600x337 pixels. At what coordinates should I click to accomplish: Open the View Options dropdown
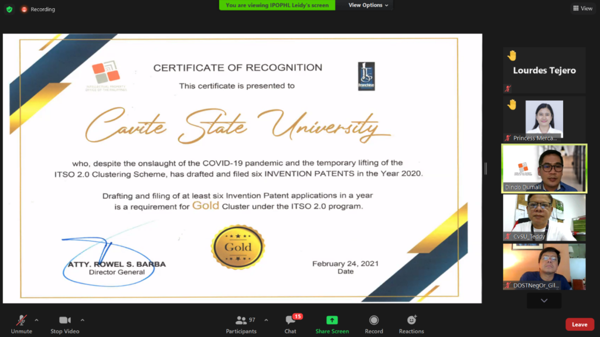click(x=368, y=5)
